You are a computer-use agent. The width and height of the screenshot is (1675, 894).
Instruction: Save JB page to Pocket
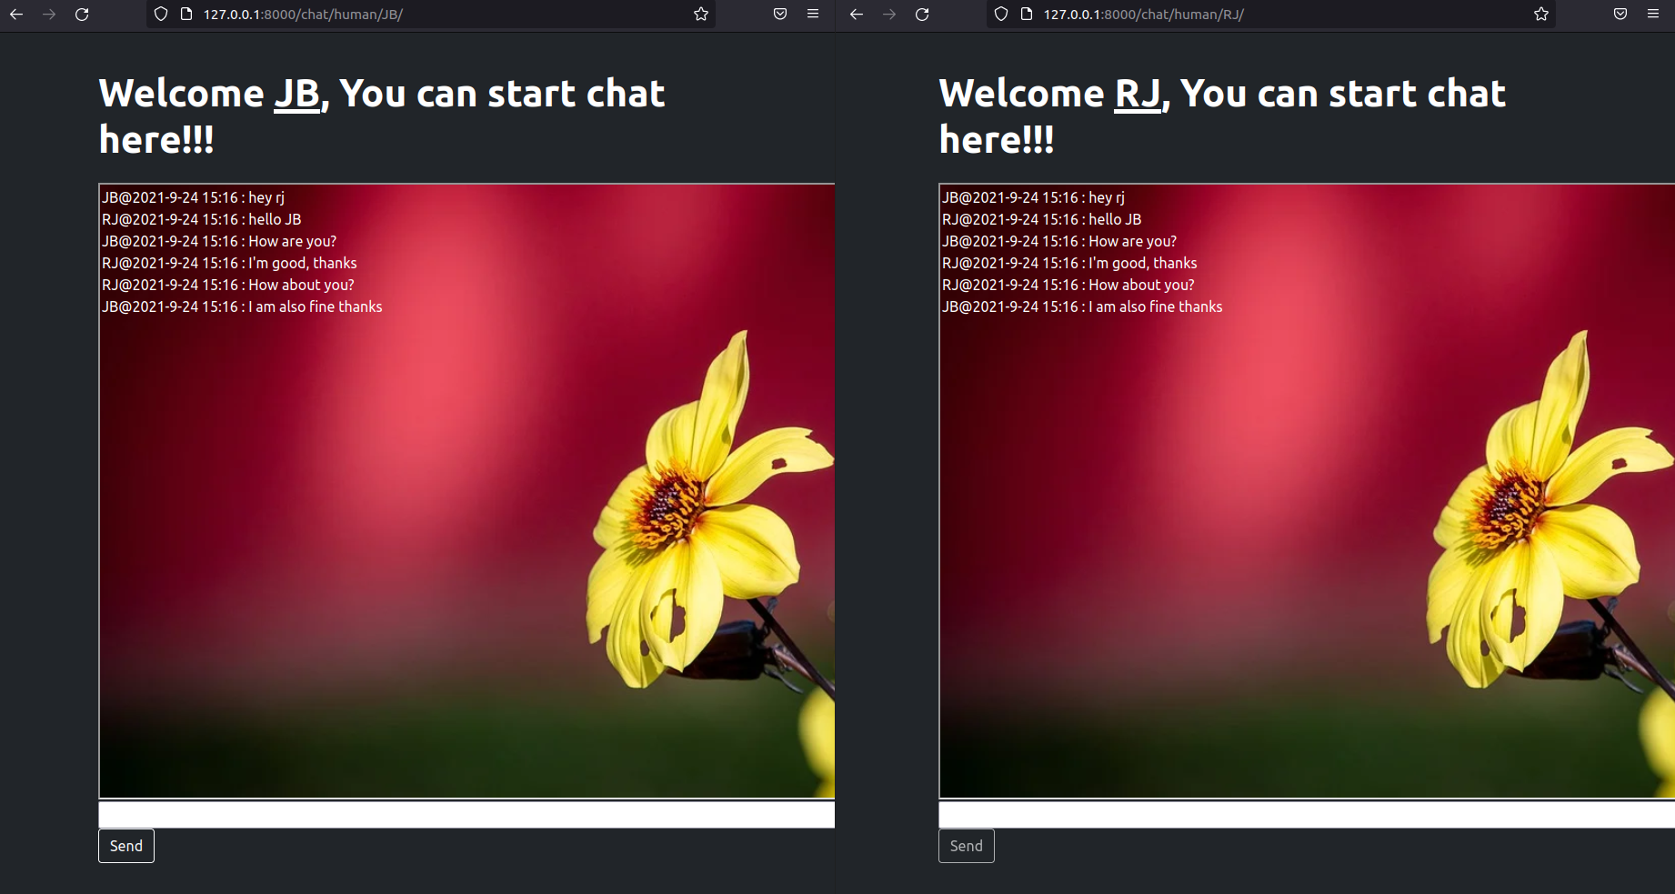[780, 15]
